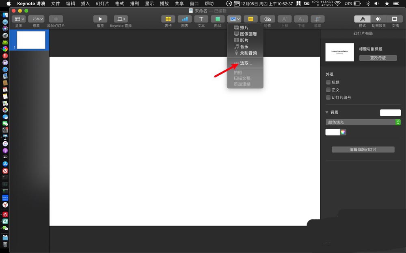
Task: Open the 插入 menu in menu bar
Action: click(85, 3)
